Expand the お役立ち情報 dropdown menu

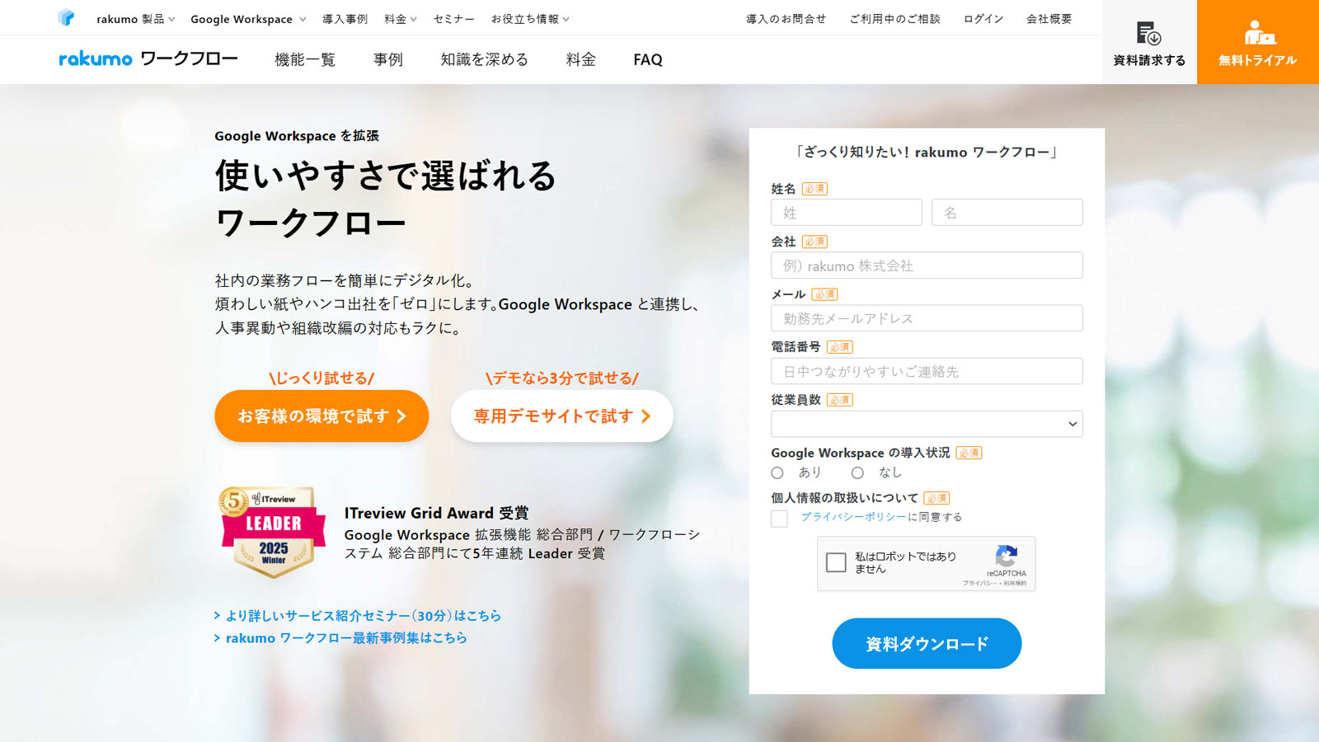530,19
